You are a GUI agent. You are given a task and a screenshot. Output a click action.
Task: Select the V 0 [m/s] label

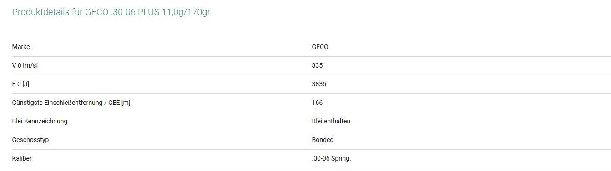[x=25, y=65]
